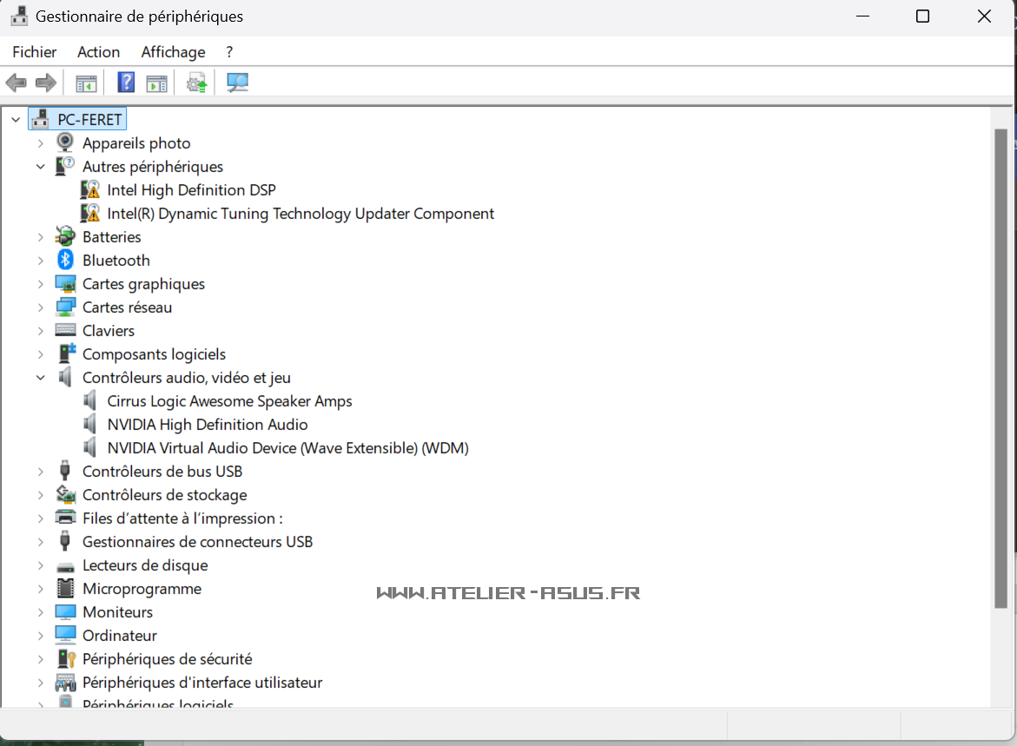Expand the Batteries node
Screen dimensions: 1017x746
(x=41, y=237)
